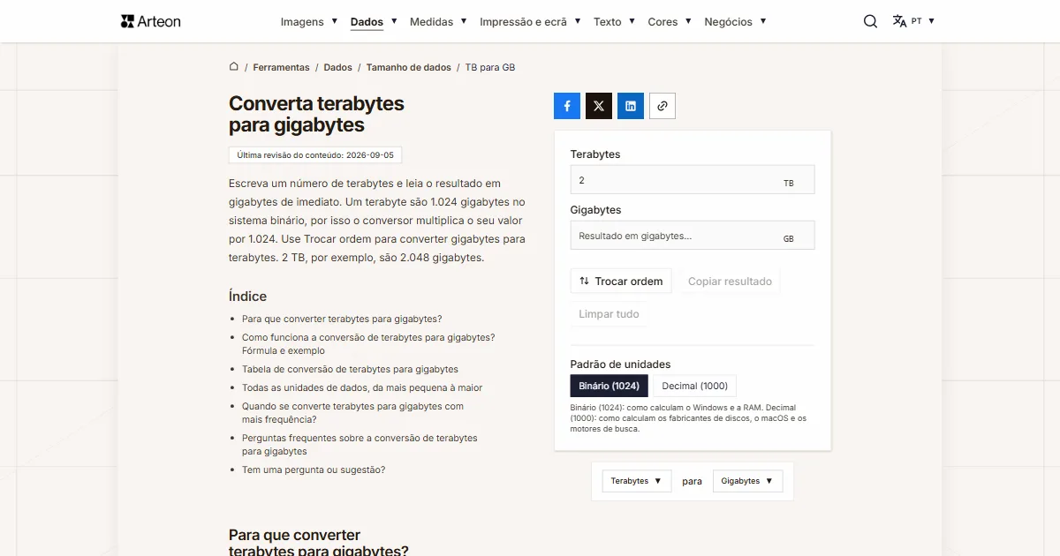Click 'TB para GB' breadcrumb text
The image size is (1060, 556).
point(490,67)
